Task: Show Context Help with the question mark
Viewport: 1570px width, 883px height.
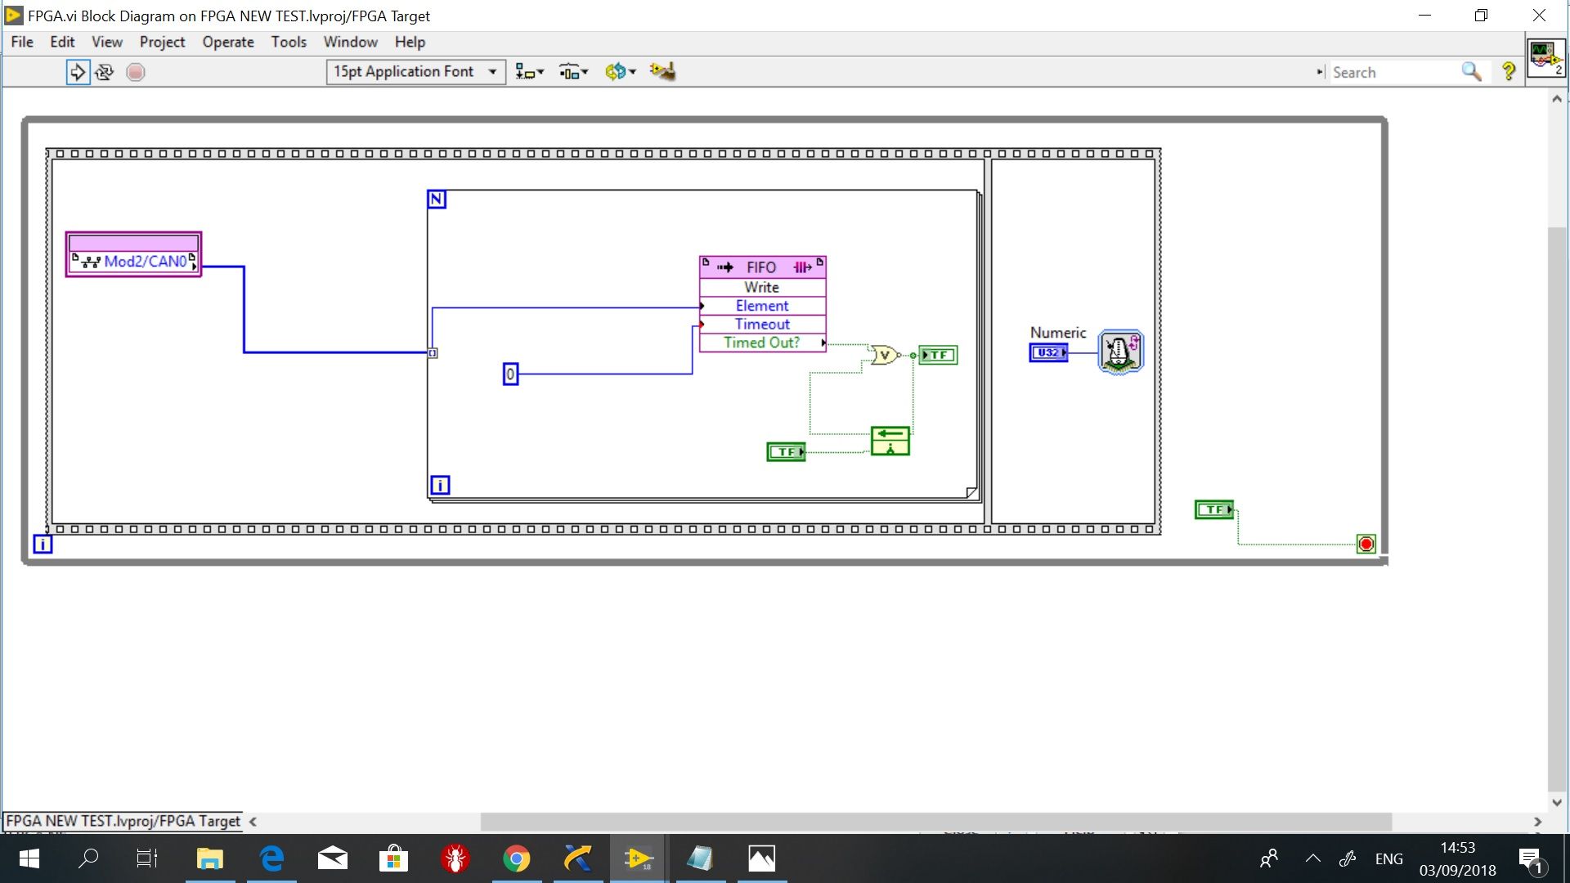Action: [1509, 72]
